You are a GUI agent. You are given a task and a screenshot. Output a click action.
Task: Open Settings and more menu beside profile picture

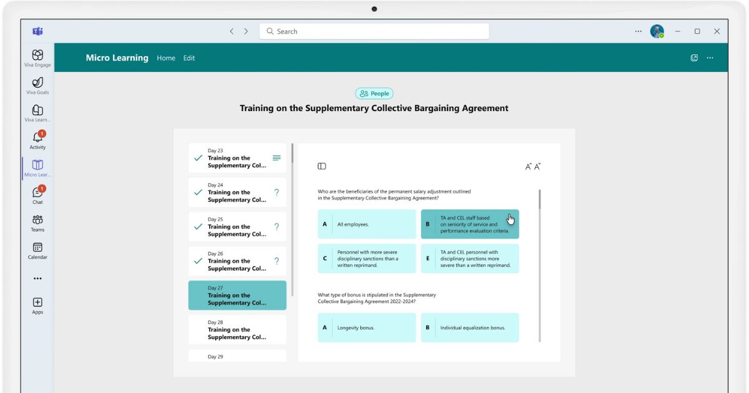pyautogui.click(x=638, y=31)
